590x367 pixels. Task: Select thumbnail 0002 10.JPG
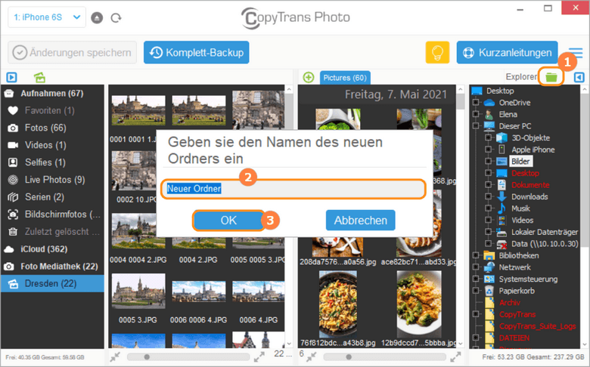point(134,171)
